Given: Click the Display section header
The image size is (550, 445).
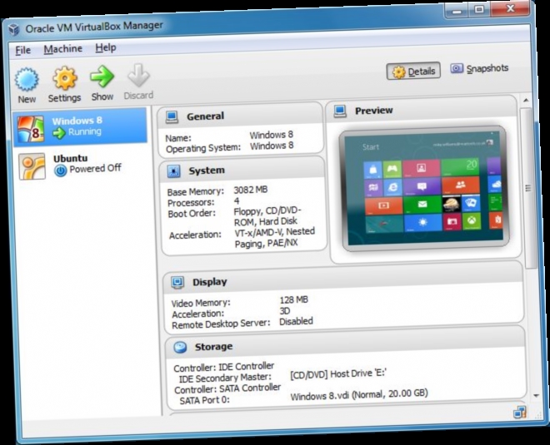Looking at the screenshot, I should click(343, 279).
